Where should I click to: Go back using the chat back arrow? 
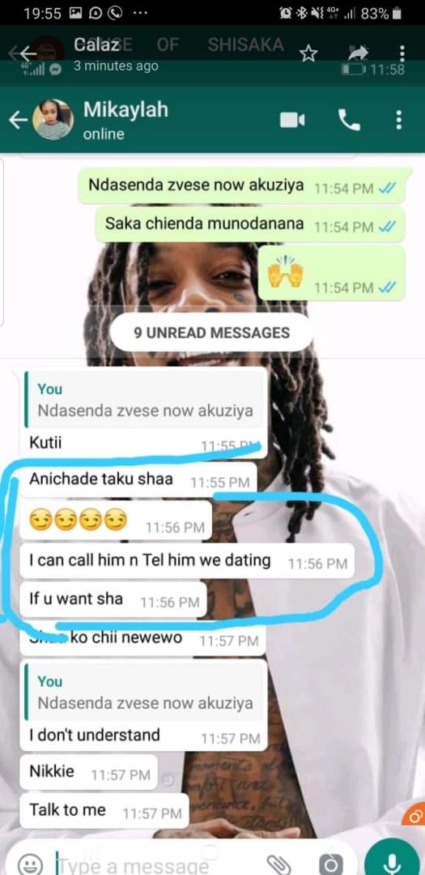[19, 120]
